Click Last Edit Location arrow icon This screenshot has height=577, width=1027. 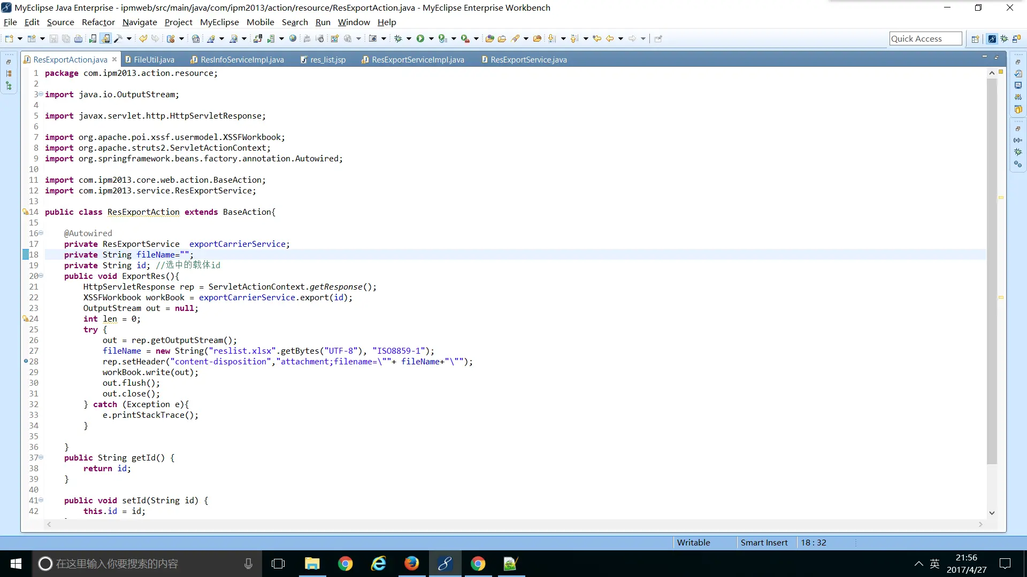[597, 38]
